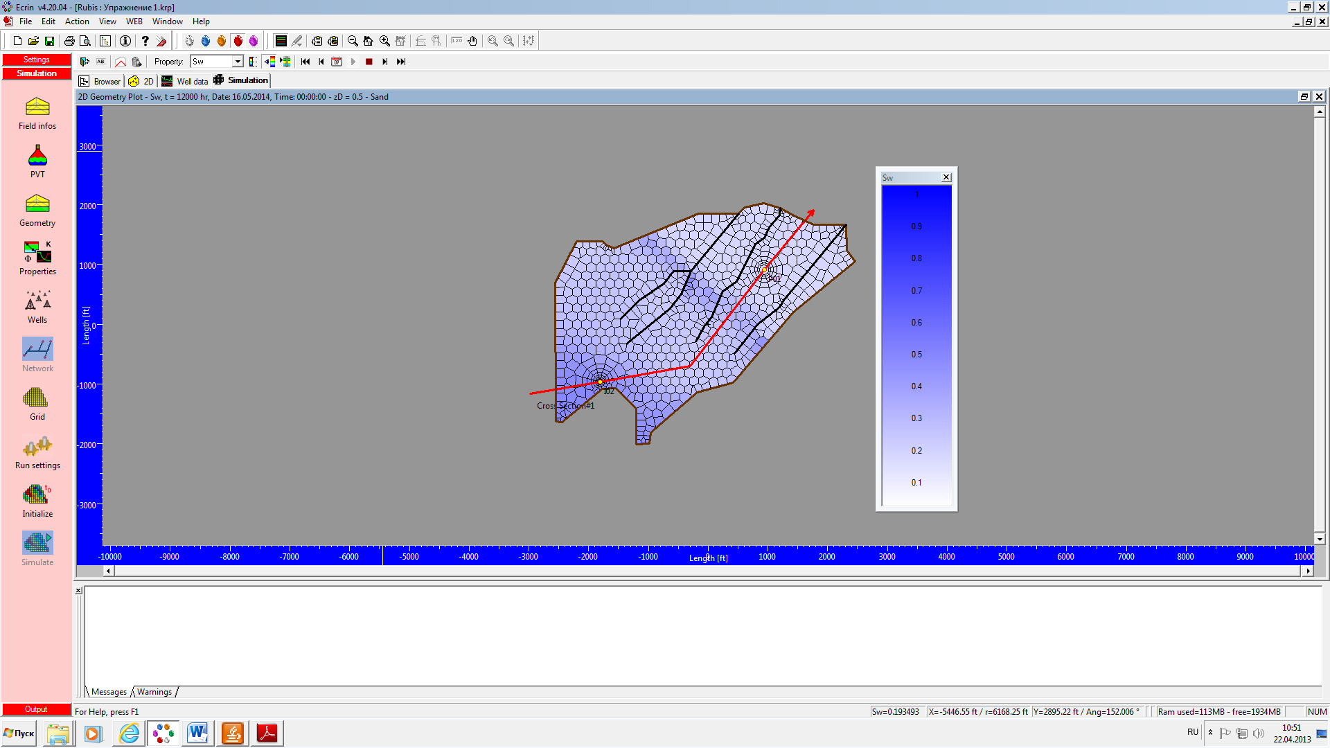The image size is (1330, 748).
Task: Open Wells in the sidebar
Action: (x=37, y=307)
